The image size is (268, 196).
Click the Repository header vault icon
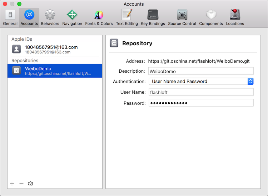point(114,43)
